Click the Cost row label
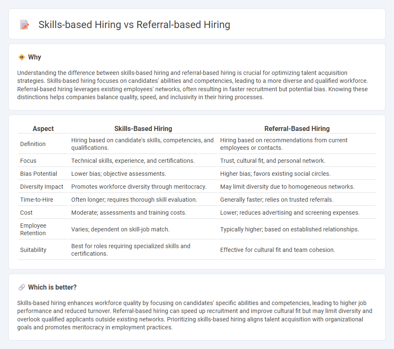The width and height of the screenshot is (394, 349). [26, 213]
